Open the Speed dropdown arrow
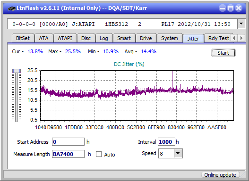249x181 pixels. [178, 153]
